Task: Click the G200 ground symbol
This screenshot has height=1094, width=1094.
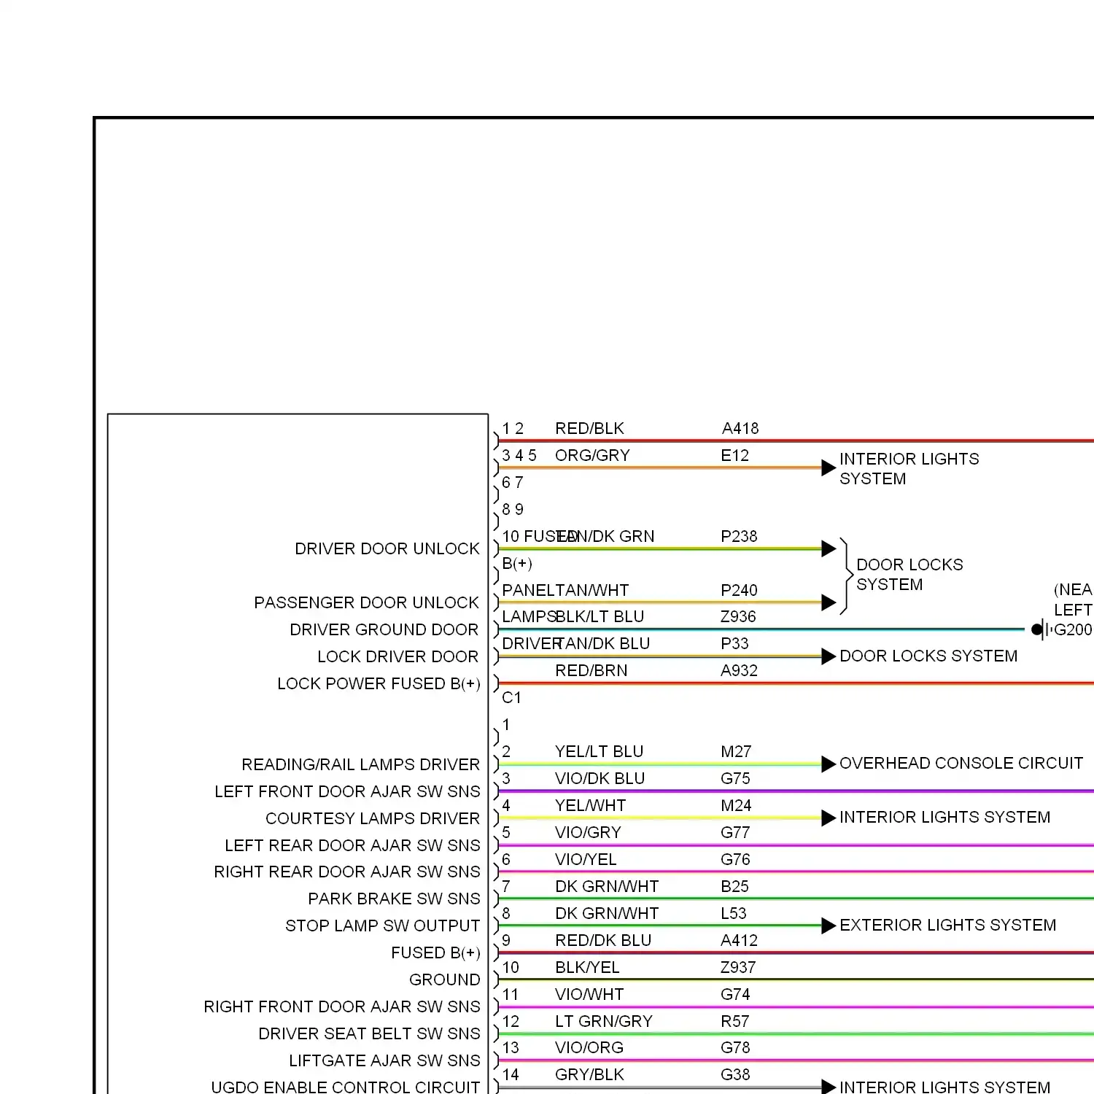Action: pos(1042,629)
